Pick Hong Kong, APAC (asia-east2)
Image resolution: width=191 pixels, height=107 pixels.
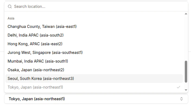tap(94, 44)
